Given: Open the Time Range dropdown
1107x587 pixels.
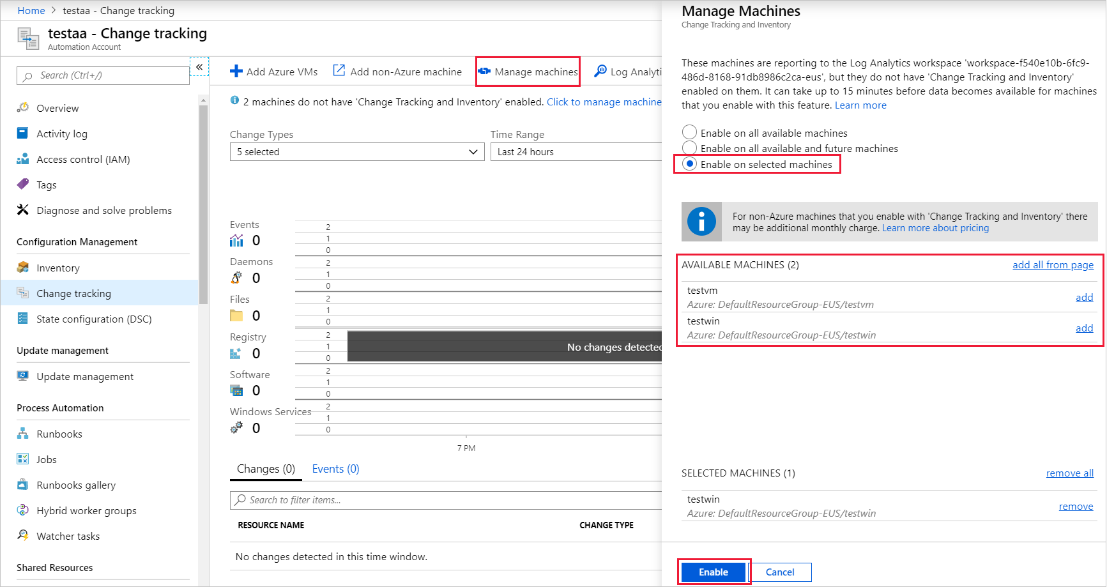Looking at the screenshot, I should 576,151.
